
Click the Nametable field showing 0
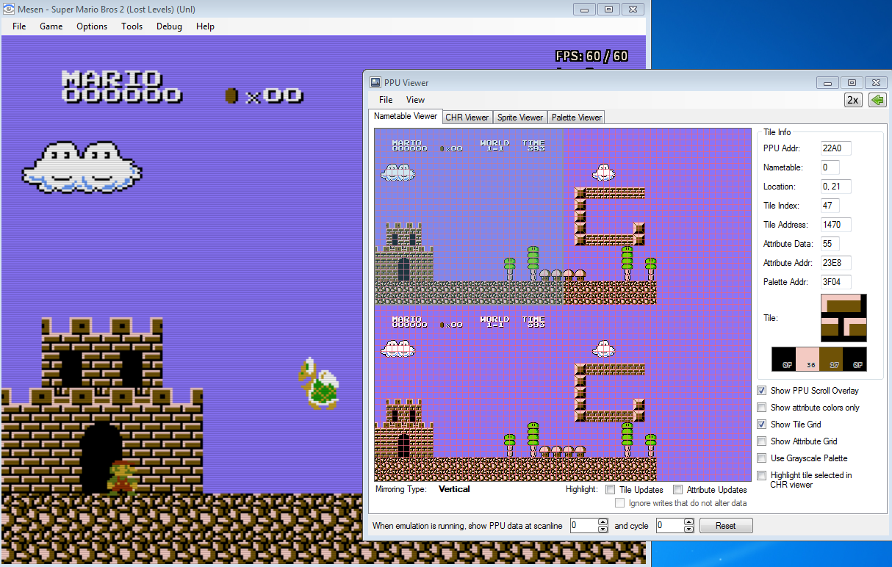[830, 167]
